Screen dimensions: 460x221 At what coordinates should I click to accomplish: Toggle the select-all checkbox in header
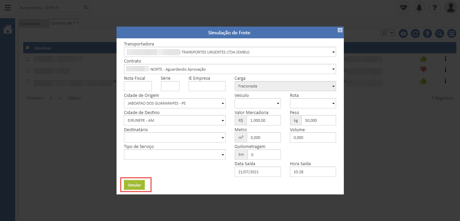[x=28, y=48]
